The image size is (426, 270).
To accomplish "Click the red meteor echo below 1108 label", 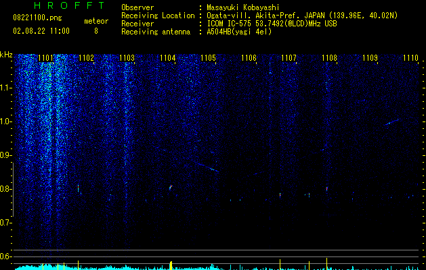I will pos(327,188).
